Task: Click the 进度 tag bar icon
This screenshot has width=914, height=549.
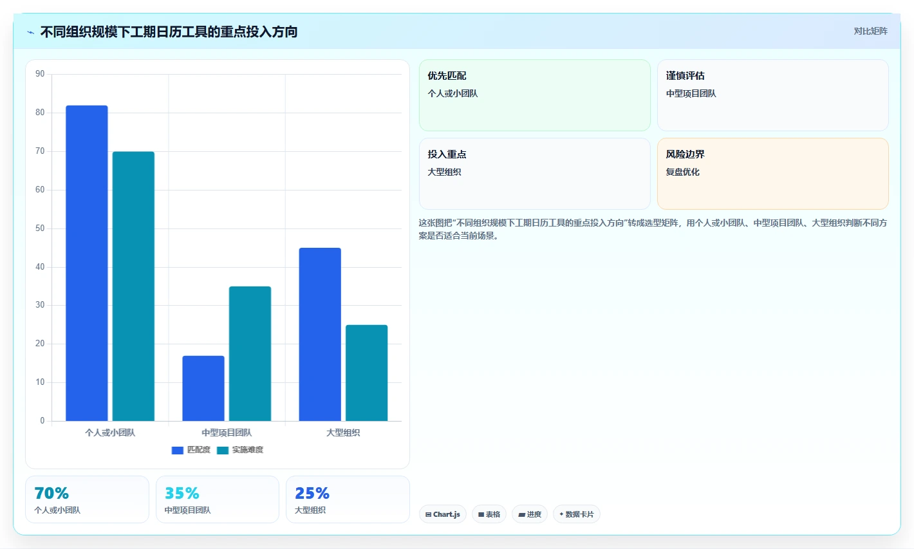Action: click(521, 515)
